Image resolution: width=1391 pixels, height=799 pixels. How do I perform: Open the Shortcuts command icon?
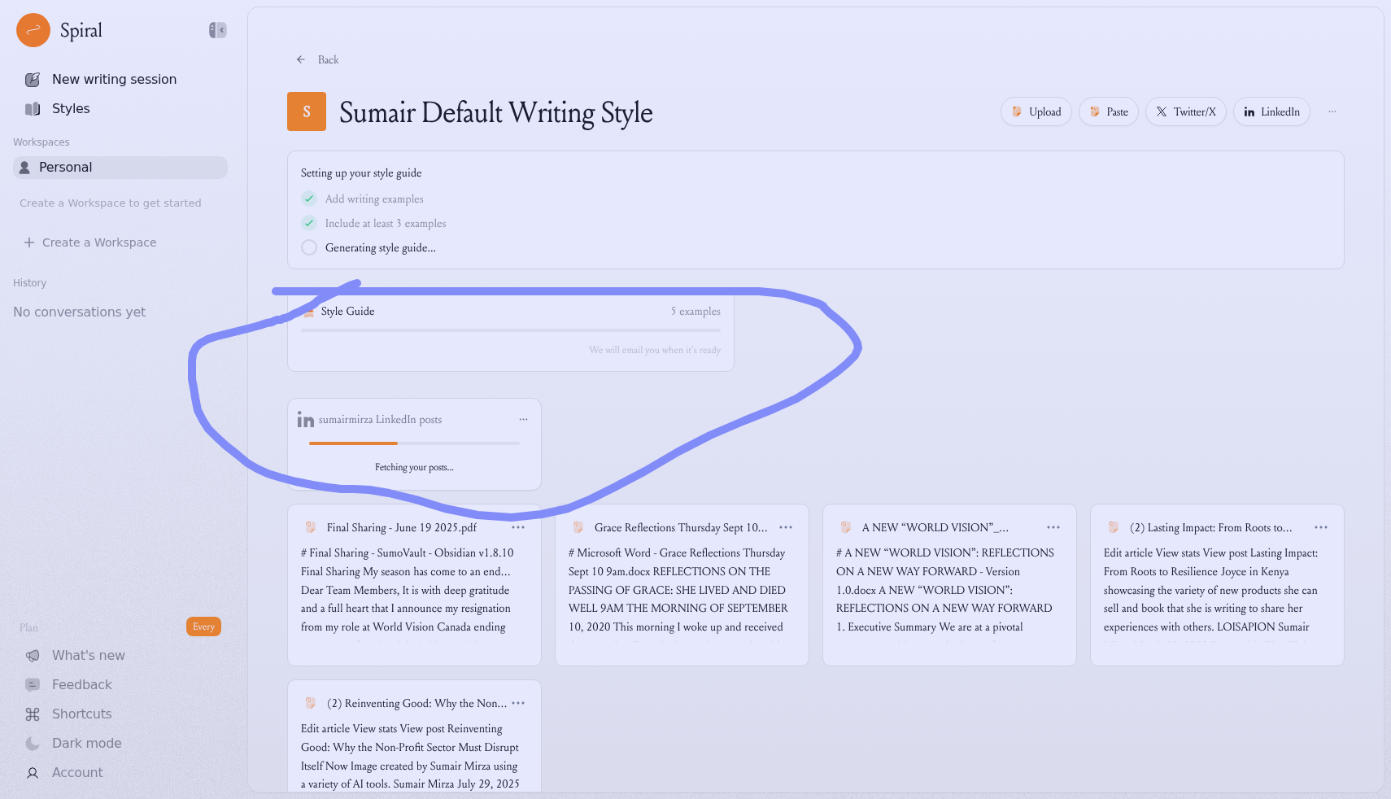click(x=33, y=714)
